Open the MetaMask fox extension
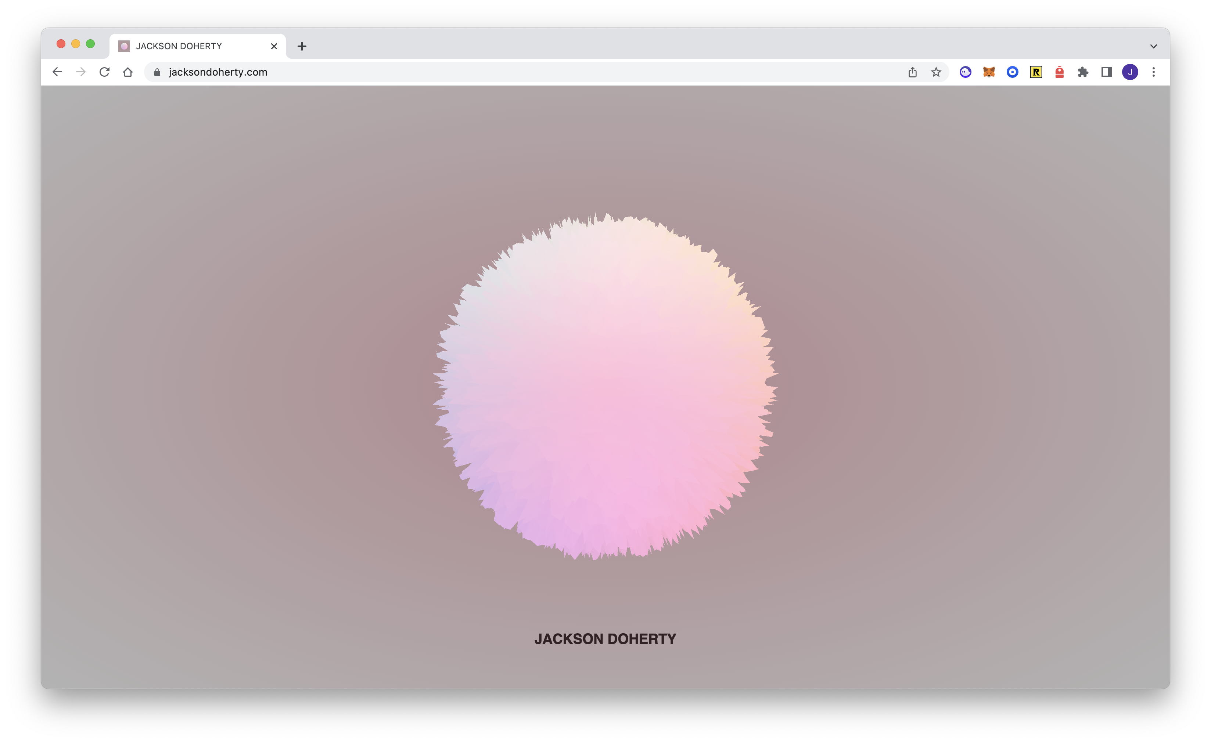The width and height of the screenshot is (1211, 743). click(989, 72)
